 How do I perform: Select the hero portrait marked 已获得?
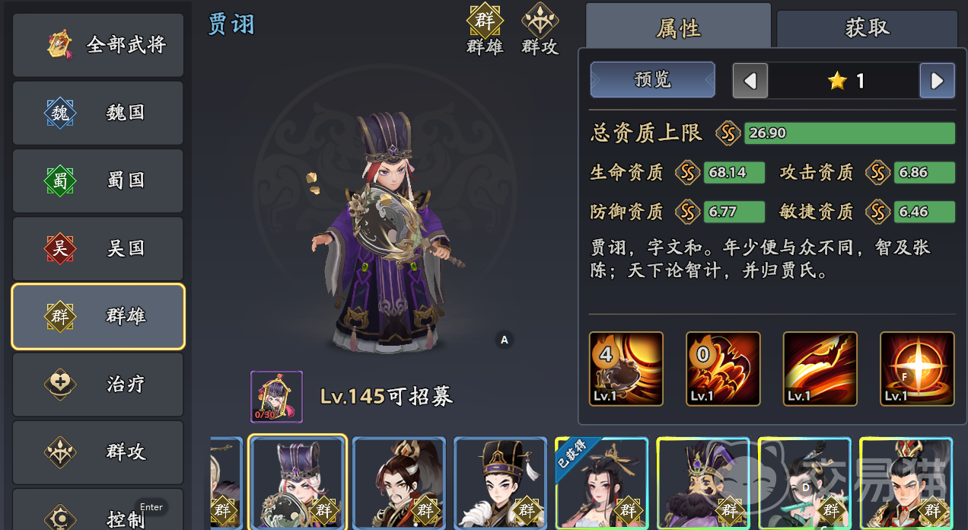602,483
